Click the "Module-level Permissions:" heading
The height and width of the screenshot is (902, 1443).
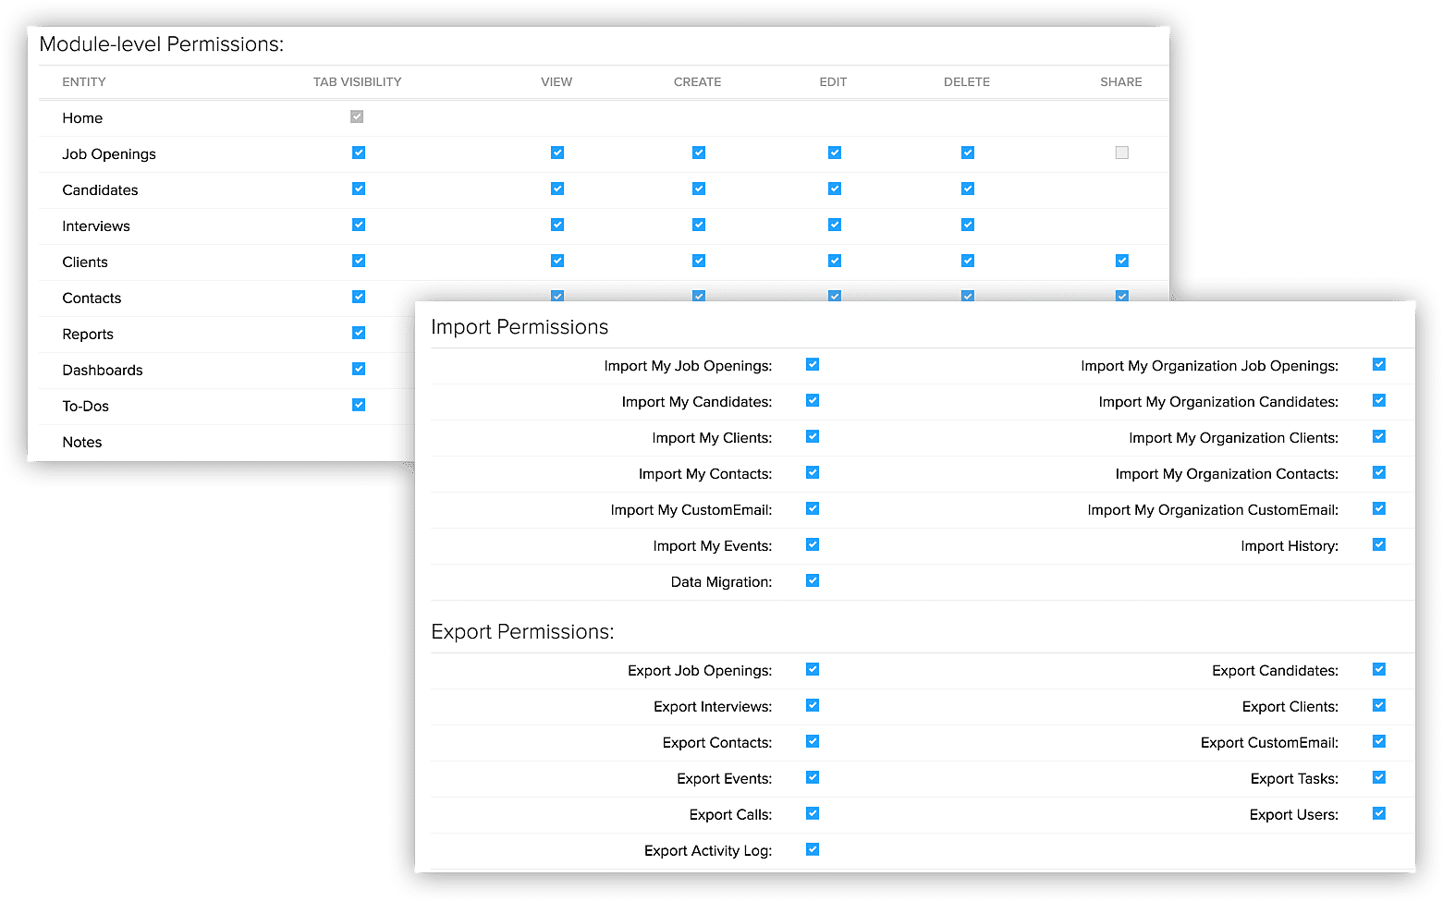pyautogui.click(x=162, y=44)
